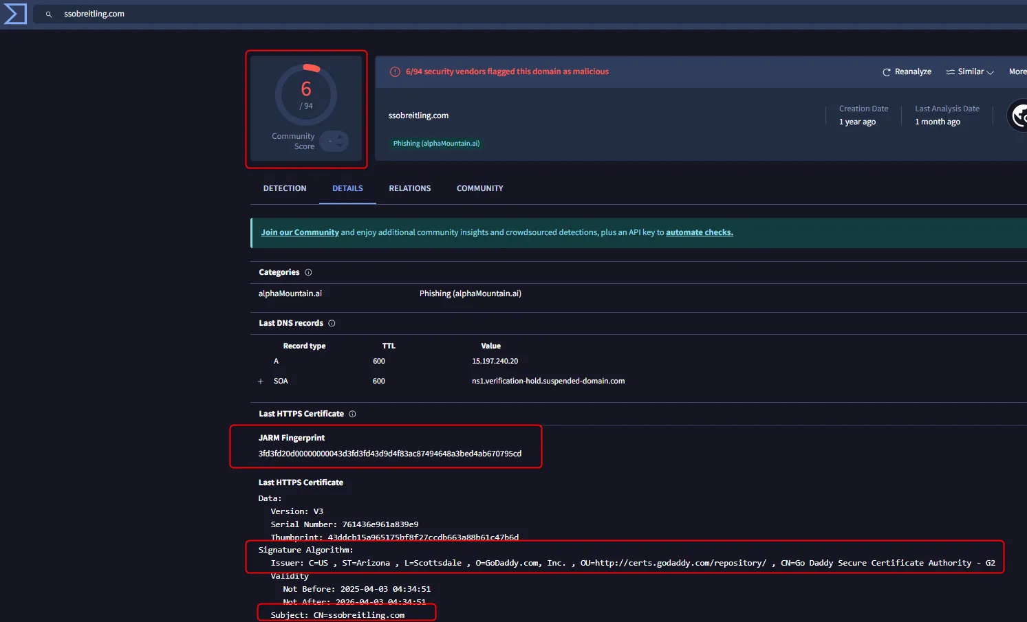Click the A record IP '15.197.240.20'
The image size is (1027, 622).
click(495, 361)
